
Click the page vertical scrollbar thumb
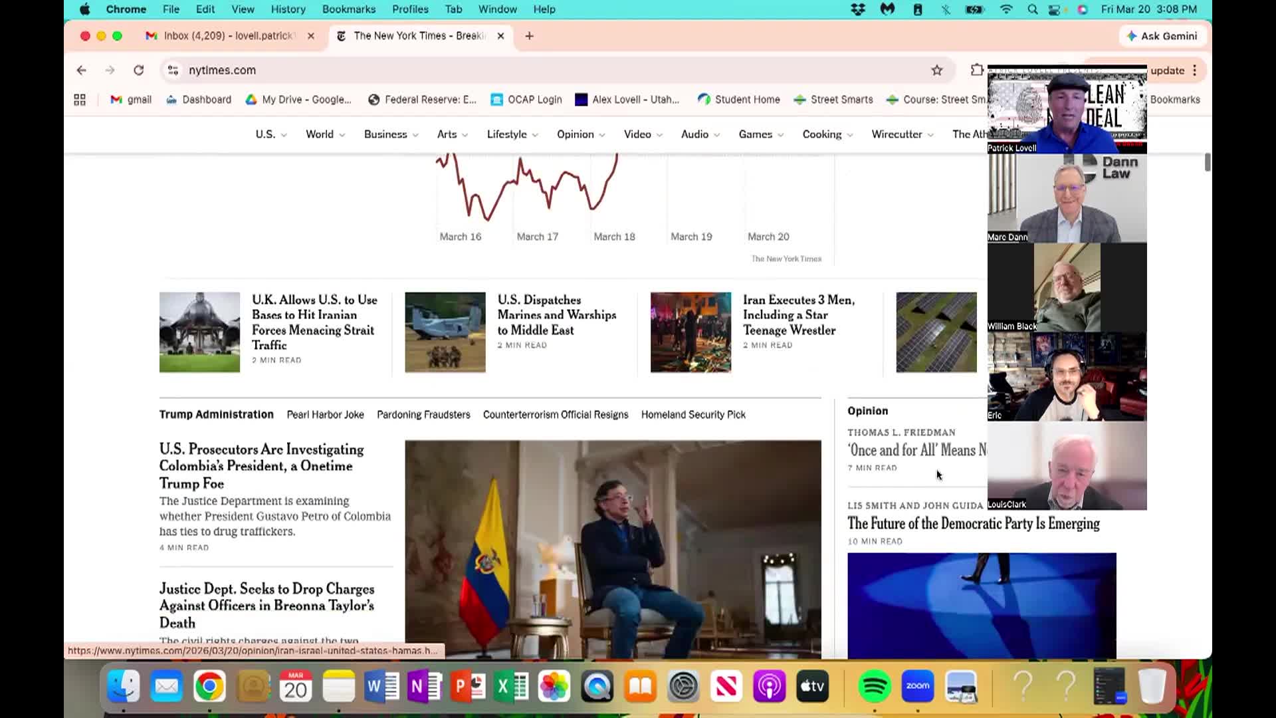[1207, 162]
